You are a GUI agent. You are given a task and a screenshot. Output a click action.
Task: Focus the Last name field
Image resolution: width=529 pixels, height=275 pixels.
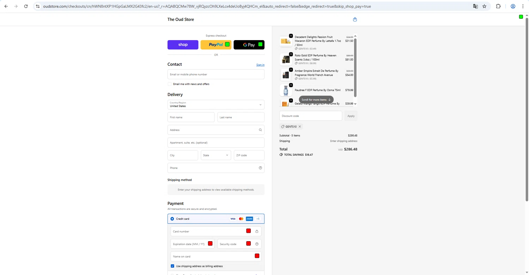(241, 117)
